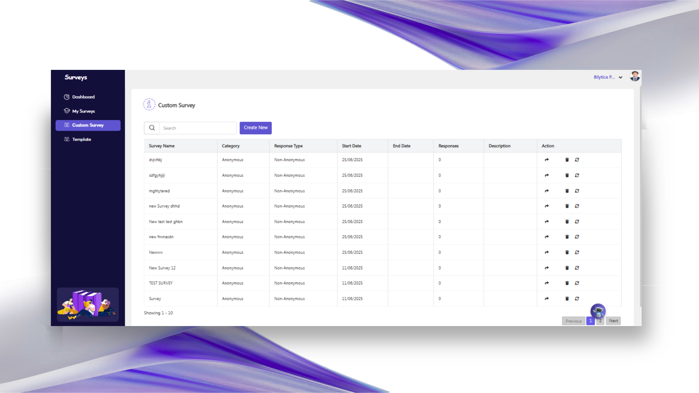Click the Create New button
Image resolution: width=699 pixels, height=393 pixels.
pyautogui.click(x=256, y=128)
